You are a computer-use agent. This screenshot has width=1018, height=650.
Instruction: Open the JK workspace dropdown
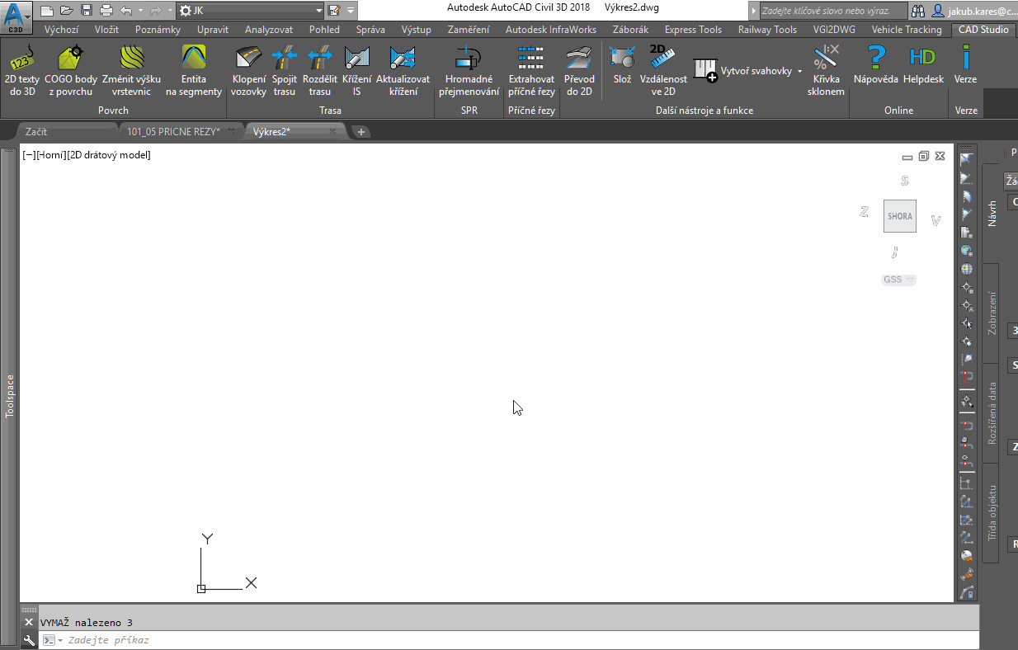[x=318, y=12]
